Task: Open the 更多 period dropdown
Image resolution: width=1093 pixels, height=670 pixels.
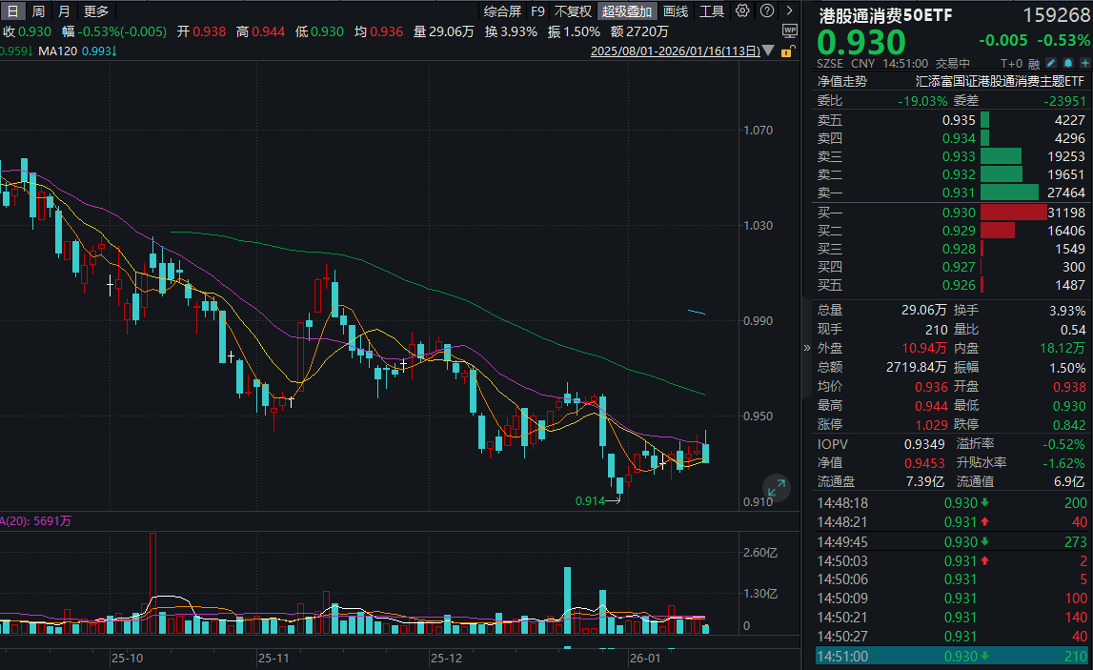Action: 96,11
